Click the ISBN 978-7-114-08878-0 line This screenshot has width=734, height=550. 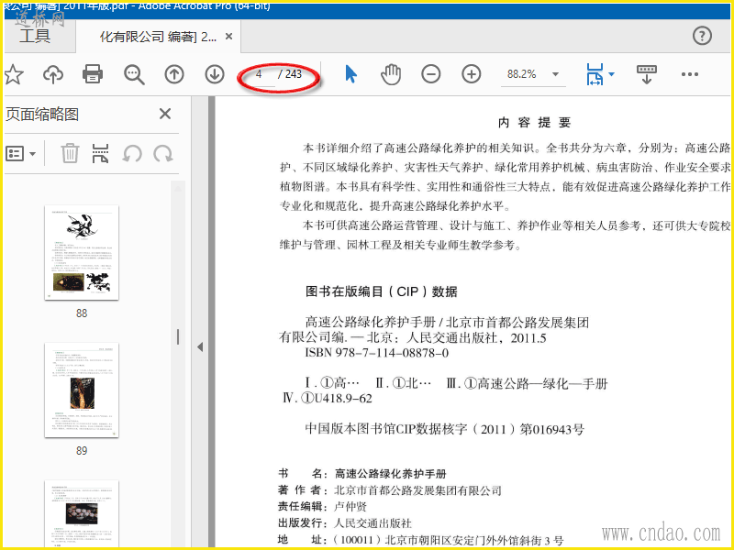point(377,353)
